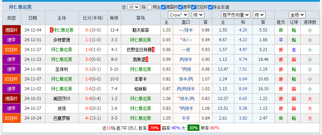Open the 勒沃库森 team link
This screenshot has height=135, width=322.
coord(141,30)
